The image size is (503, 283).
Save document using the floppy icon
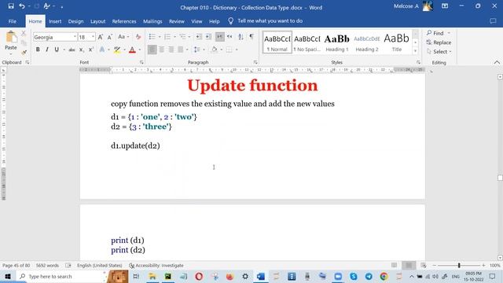coord(11,6)
